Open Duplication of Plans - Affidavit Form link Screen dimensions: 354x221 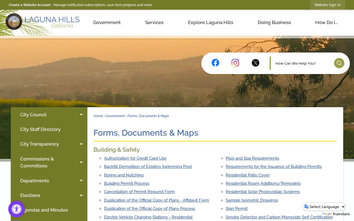[x=157, y=200]
